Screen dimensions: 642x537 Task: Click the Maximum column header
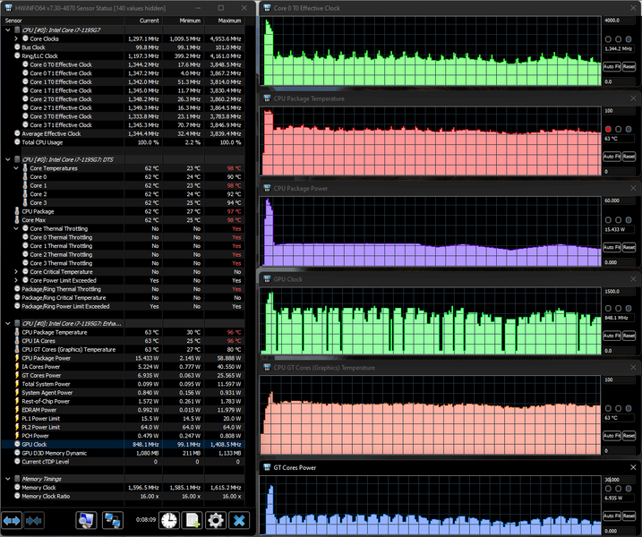pyautogui.click(x=225, y=21)
